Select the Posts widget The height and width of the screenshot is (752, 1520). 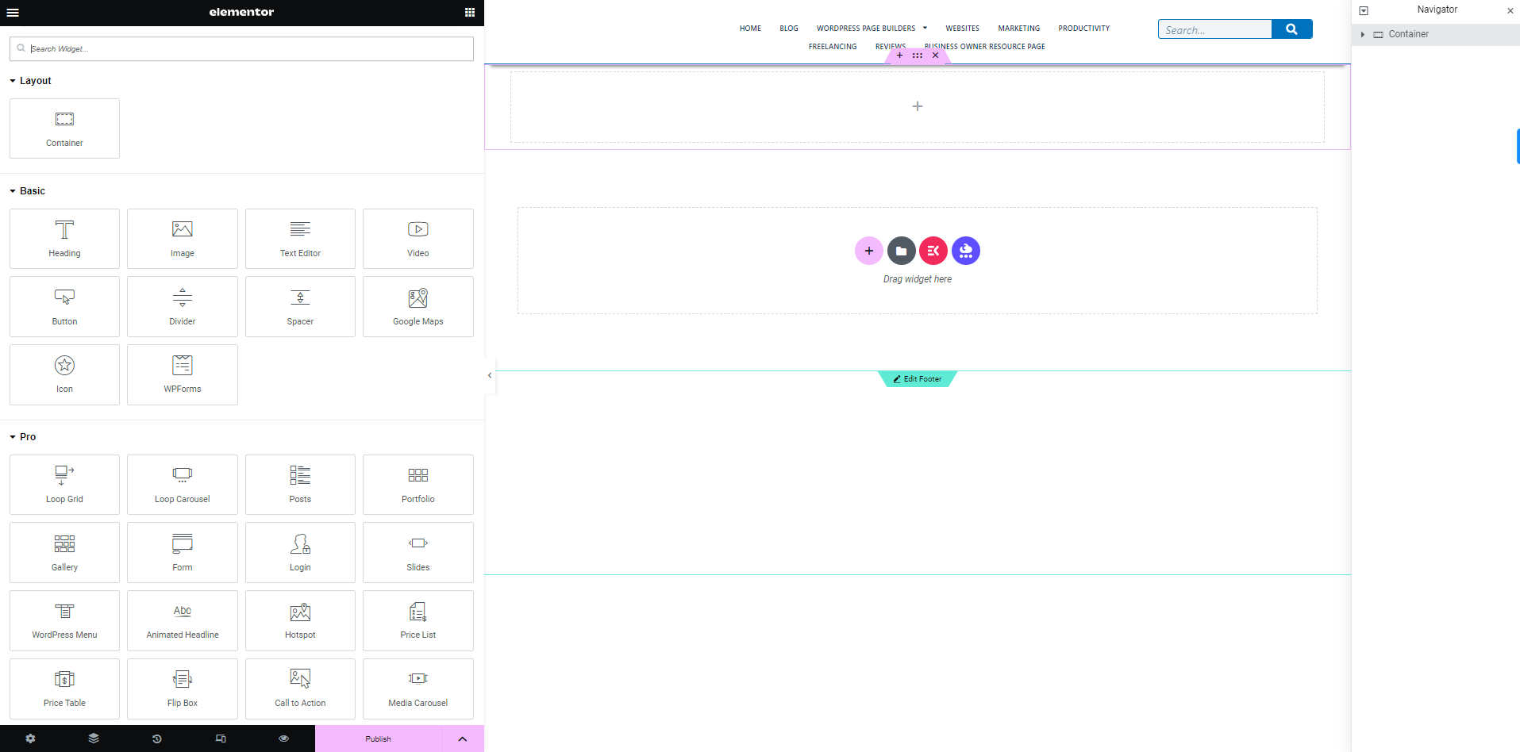click(x=300, y=485)
